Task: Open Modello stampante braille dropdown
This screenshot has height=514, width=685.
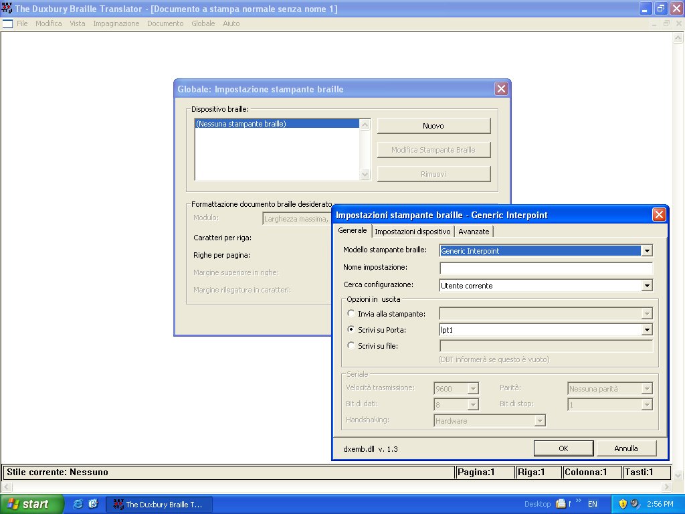Action: (x=647, y=251)
